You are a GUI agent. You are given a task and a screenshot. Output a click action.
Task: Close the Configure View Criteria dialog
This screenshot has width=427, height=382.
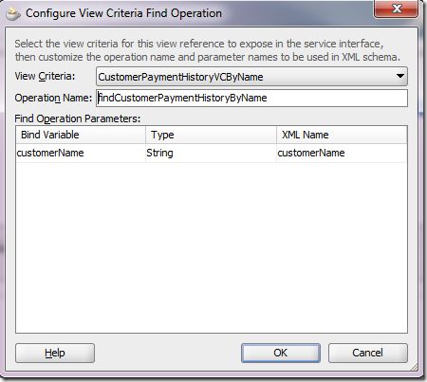click(397, 9)
